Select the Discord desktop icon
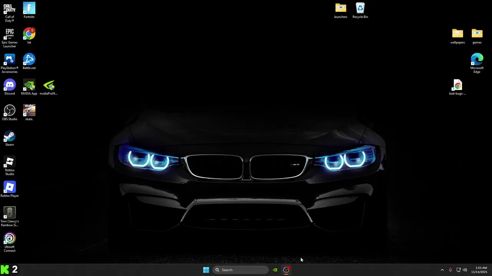The height and width of the screenshot is (276, 492). tap(10, 87)
